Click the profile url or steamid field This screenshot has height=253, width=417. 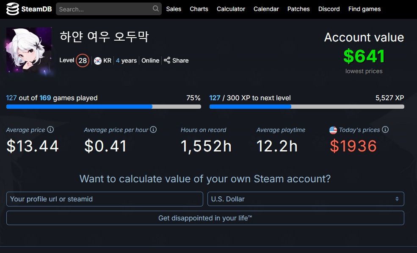[105, 199]
